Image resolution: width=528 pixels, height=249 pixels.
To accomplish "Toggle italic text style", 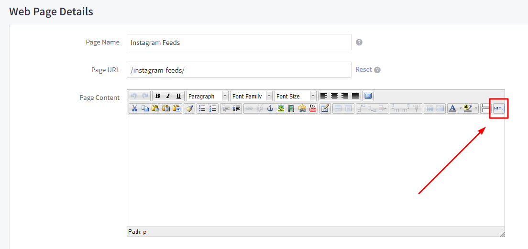I will [x=168, y=96].
